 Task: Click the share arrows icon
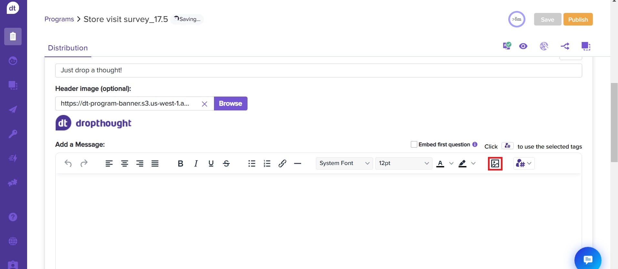[565, 46]
